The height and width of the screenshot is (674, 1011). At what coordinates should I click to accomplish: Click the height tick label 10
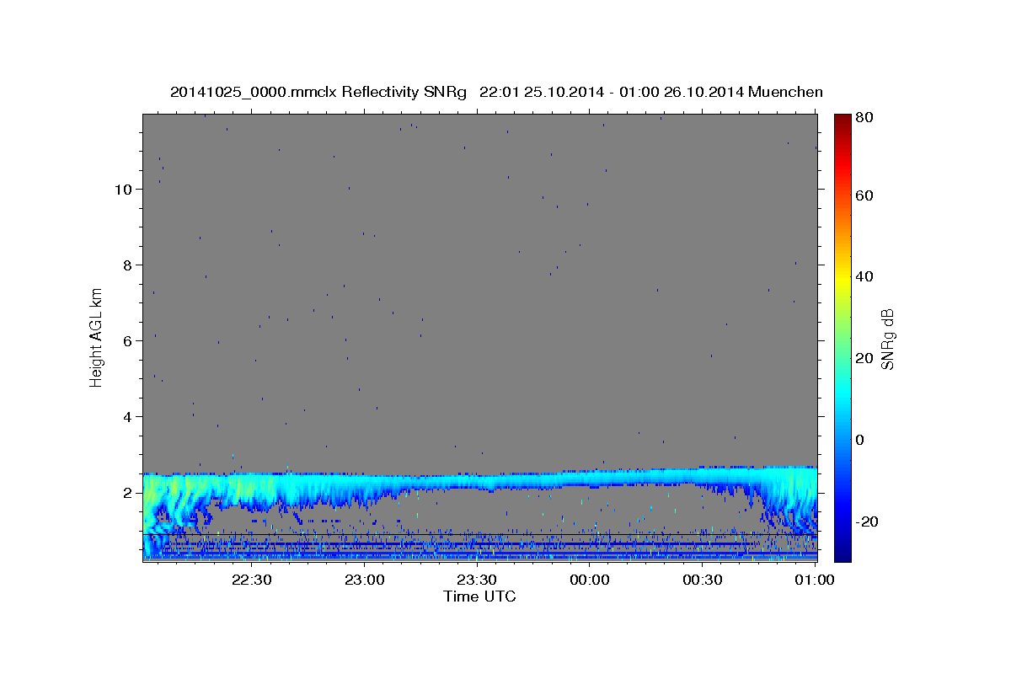[x=123, y=190]
